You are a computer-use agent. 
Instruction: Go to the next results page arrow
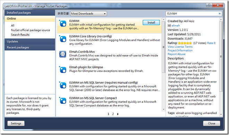(118, 114)
